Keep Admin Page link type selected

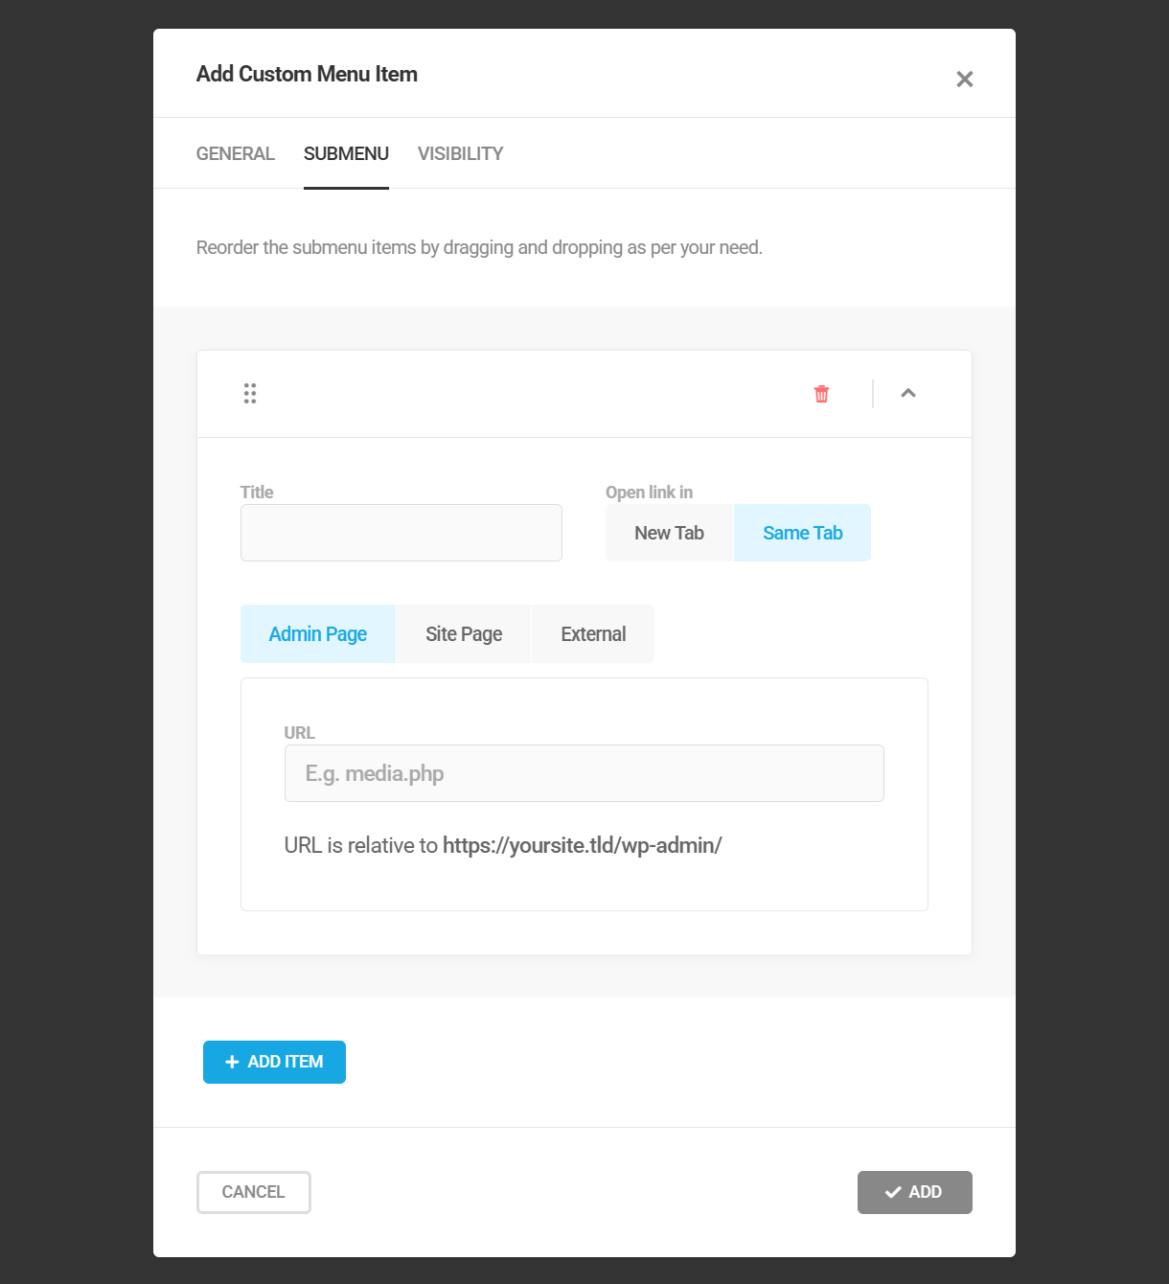(x=317, y=633)
